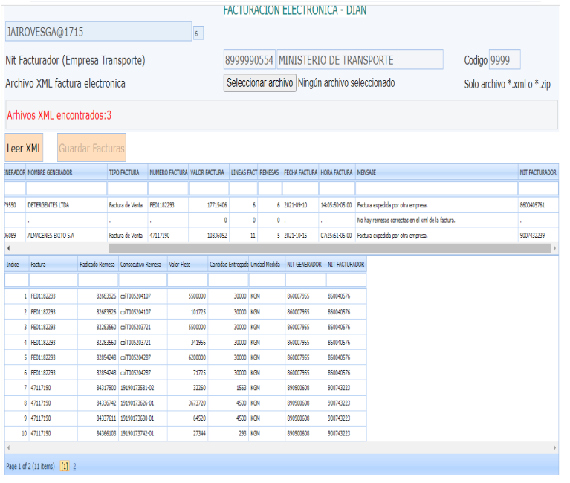
Task: Click hour cell 07:25:51-05:00
Action: (x=337, y=236)
